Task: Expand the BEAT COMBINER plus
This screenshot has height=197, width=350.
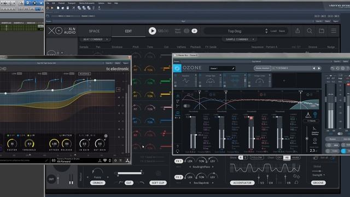Action: (107, 39)
